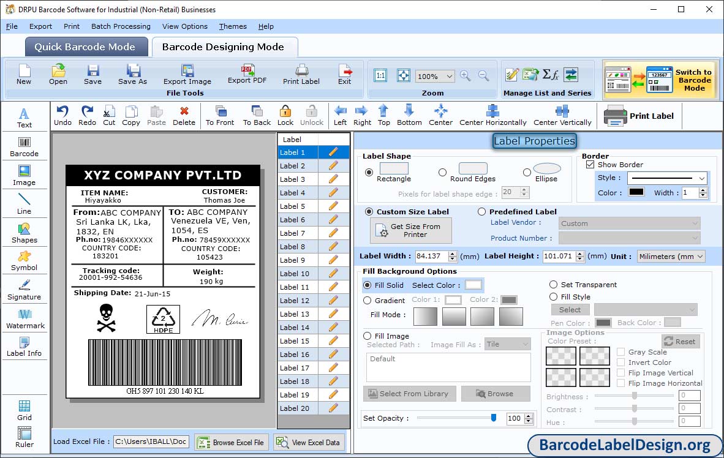Click Switch to Barcode Mode button

pos(660,80)
